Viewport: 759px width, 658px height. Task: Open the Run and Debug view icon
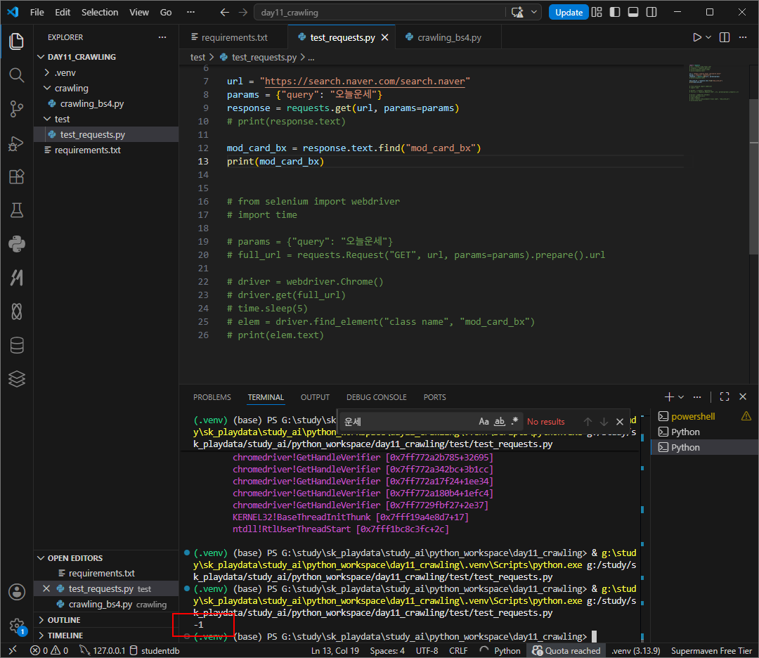coord(16,143)
